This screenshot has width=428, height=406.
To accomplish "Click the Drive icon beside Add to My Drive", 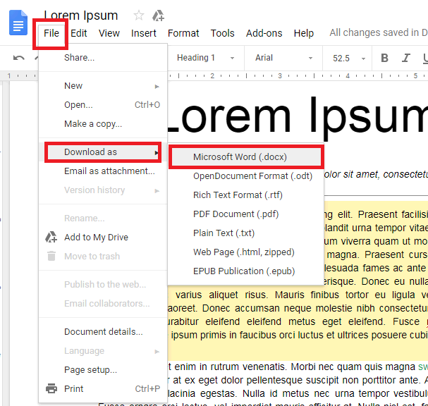I will click(x=51, y=237).
